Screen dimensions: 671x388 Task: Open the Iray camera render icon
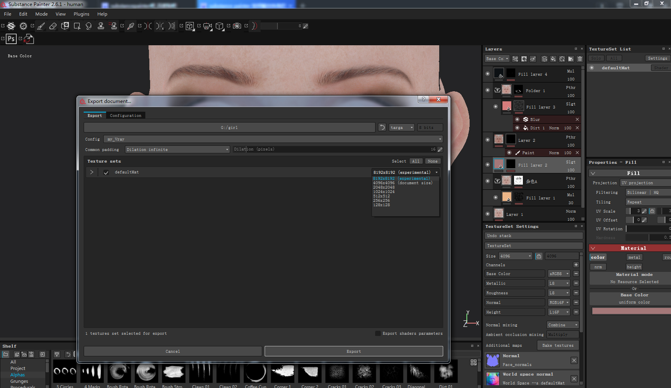tap(237, 26)
